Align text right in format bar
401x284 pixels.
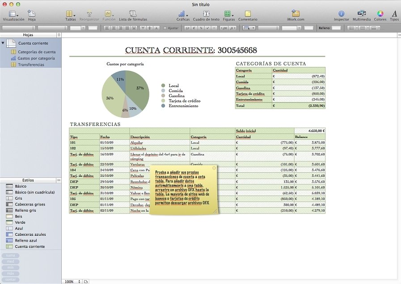pos(120,28)
